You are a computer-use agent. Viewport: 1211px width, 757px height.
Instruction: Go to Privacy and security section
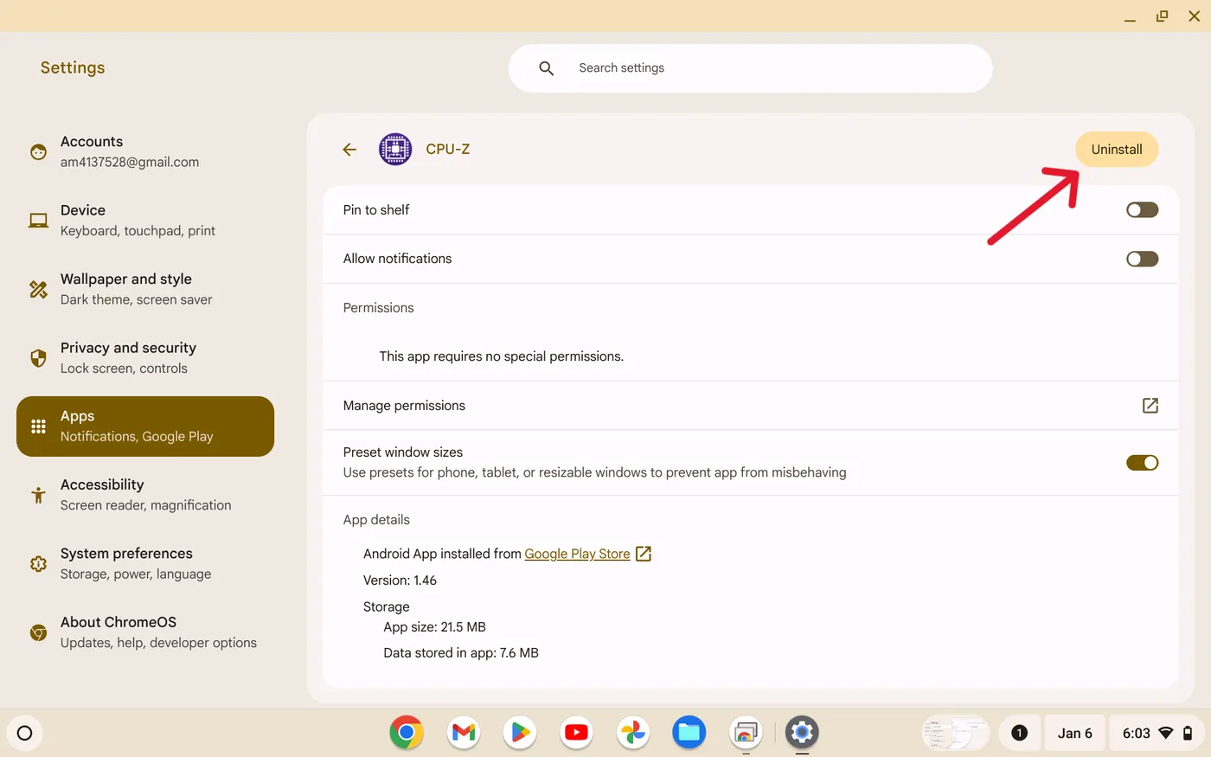[x=145, y=358]
